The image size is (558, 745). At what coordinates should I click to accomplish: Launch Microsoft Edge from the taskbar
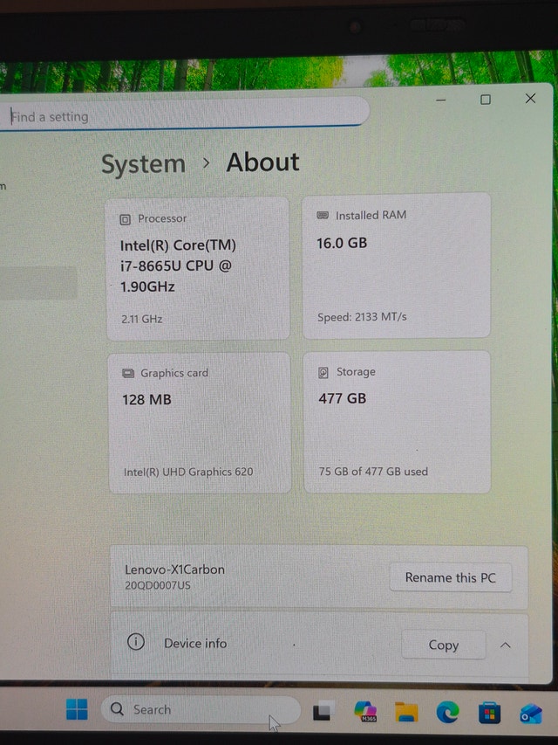tap(447, 712)
